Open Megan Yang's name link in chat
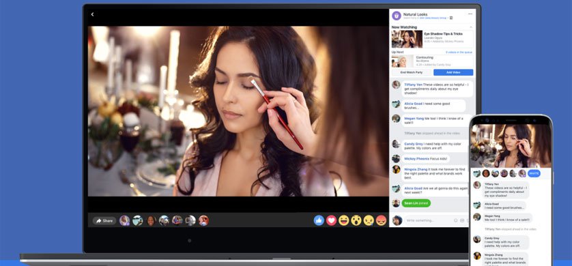 click(414, 119)
